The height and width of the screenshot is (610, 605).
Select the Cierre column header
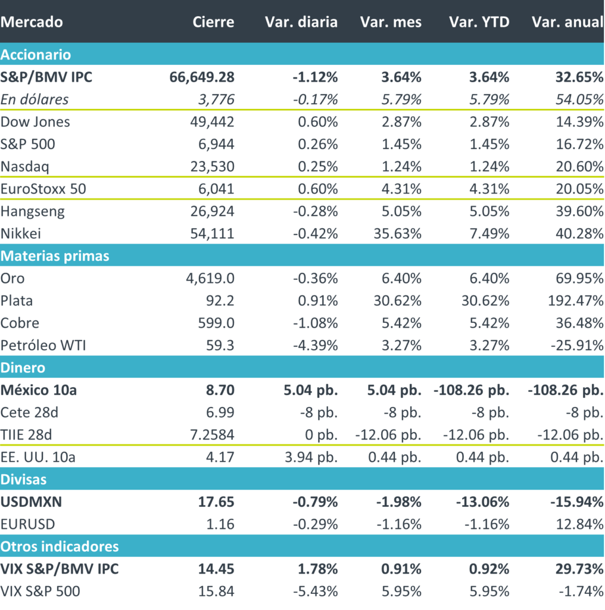pyautogui.click(x=213, y=22)
